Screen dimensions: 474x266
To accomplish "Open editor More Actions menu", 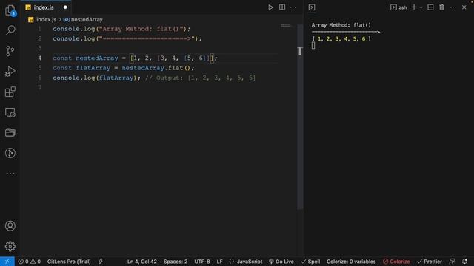I will click(293, 7).
